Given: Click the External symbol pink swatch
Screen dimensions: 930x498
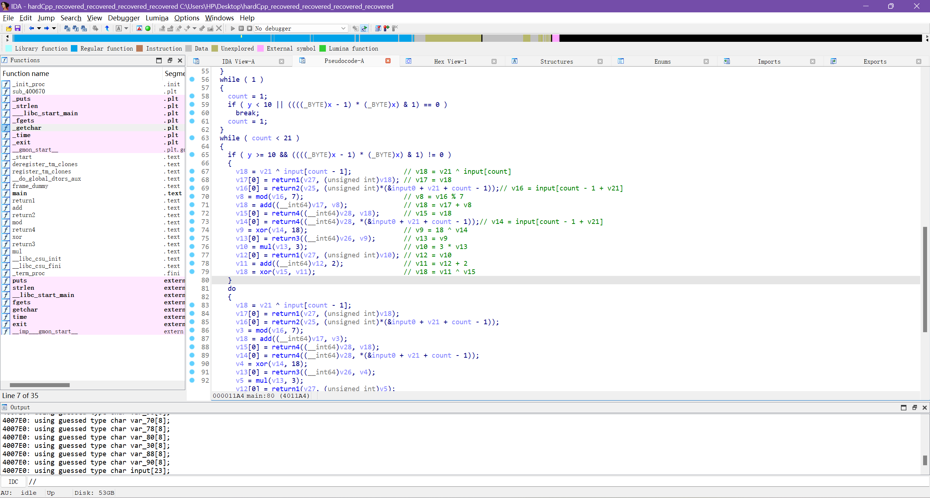Looking at the screenshot, I should pos(260,48).
